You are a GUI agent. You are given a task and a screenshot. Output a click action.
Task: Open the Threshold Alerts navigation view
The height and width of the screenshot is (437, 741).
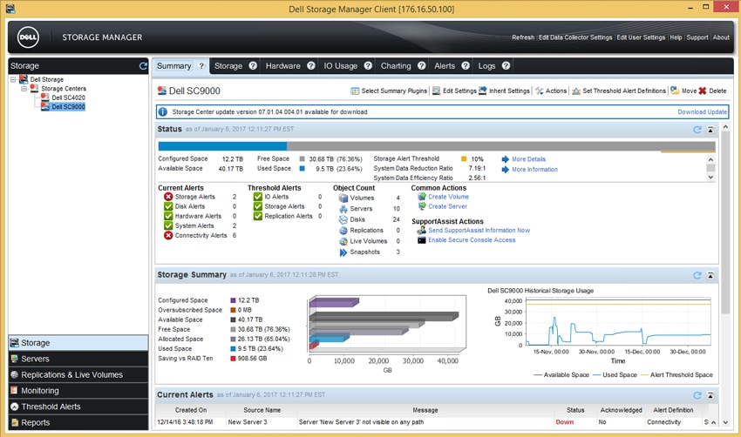coord(78,407)
